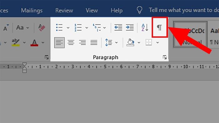Screen dimensions: 219x123
Task: Apply Numbering list formatting
Action: point(78,27)
